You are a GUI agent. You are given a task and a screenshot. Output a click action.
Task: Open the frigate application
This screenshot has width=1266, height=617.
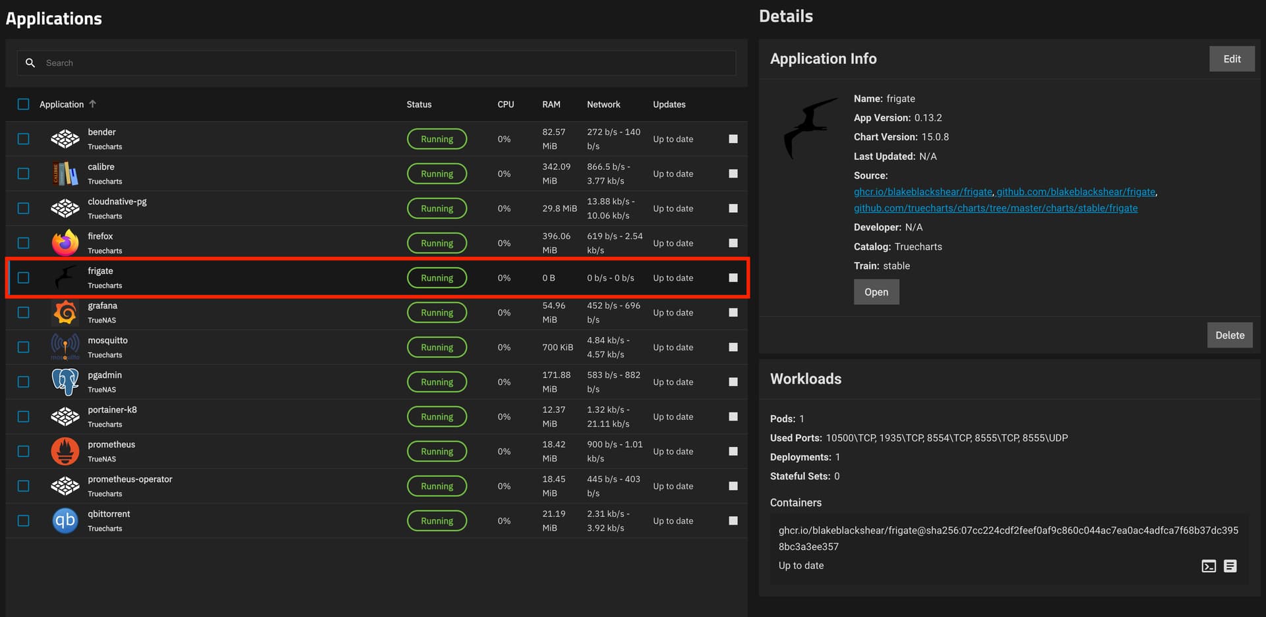coord(876,292)
